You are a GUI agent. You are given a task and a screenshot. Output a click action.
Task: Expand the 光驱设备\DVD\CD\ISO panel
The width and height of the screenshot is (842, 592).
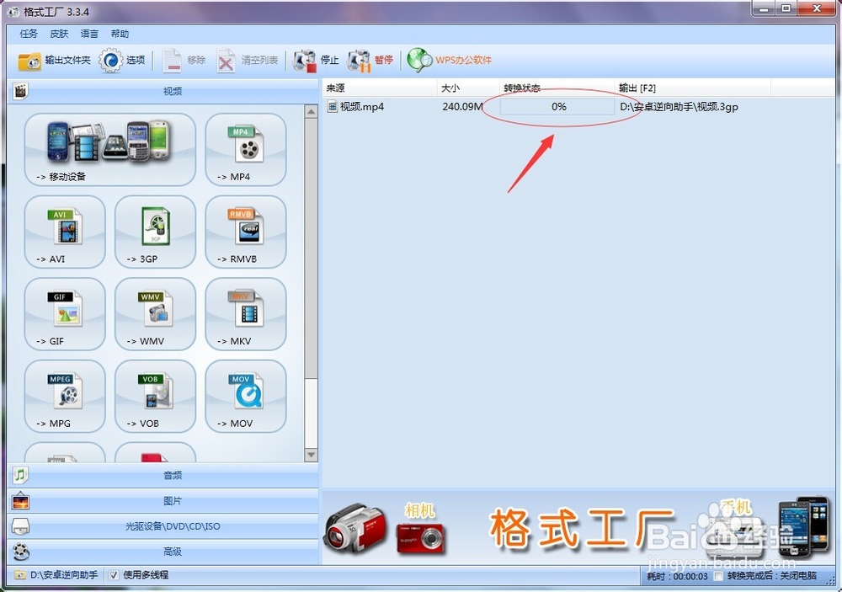coord(163,526)
